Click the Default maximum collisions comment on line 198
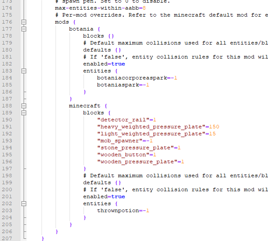This screenshot has height=241, width=268. click(x=175, y=176)
